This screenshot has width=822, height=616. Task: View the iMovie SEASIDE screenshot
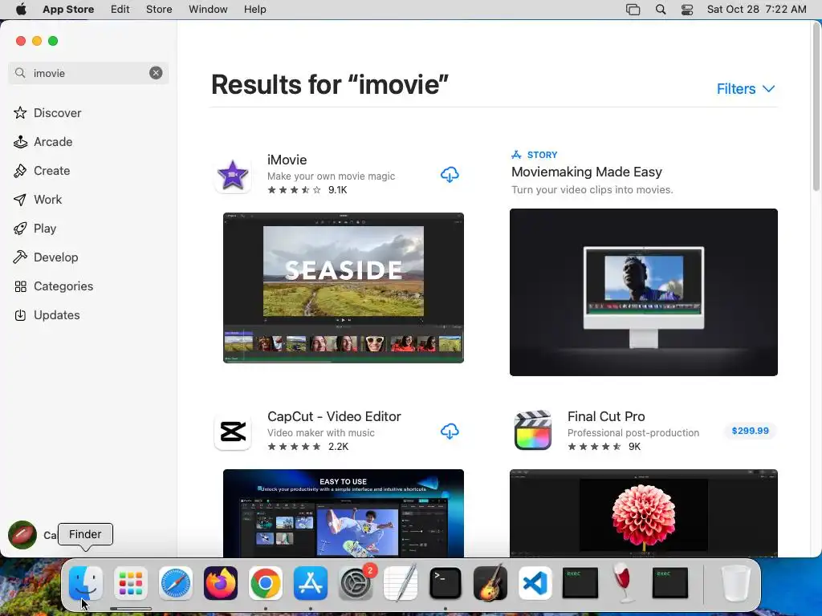(x=344, y=288)
